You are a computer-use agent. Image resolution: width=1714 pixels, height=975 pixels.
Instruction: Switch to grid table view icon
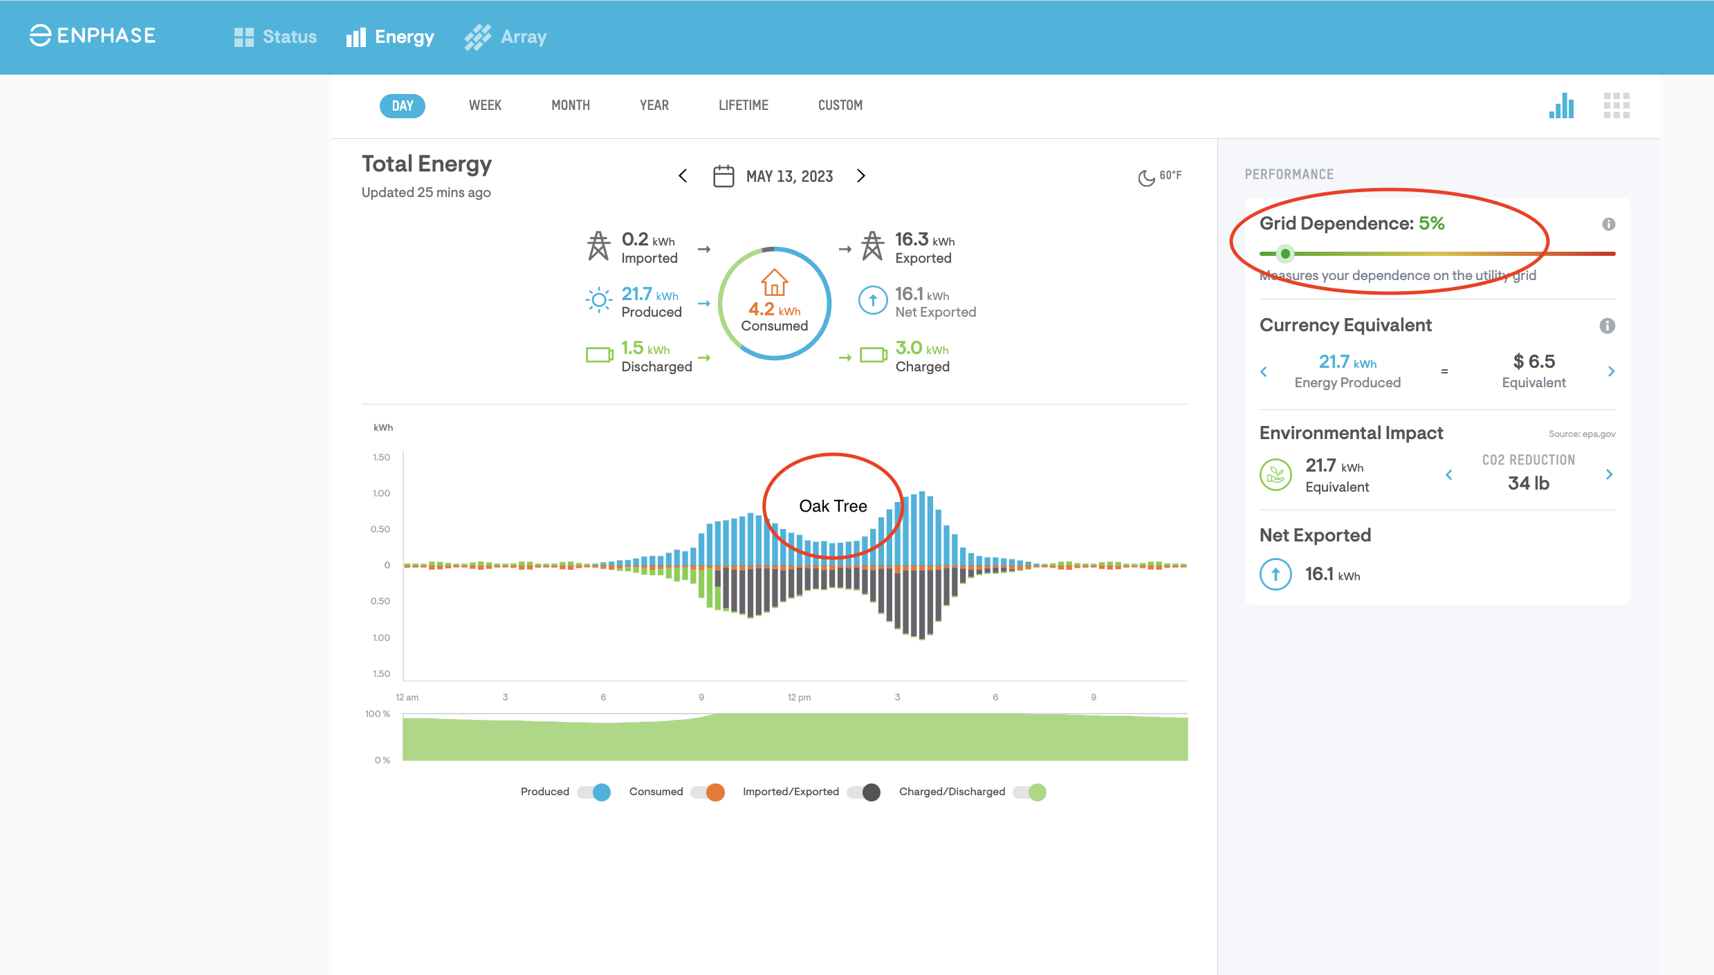tap(1616, 106)
